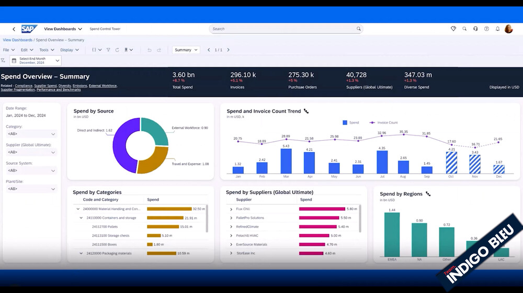Click the March spend bar labeled 5.43
523x293 pixels.
tap(286, 161)
